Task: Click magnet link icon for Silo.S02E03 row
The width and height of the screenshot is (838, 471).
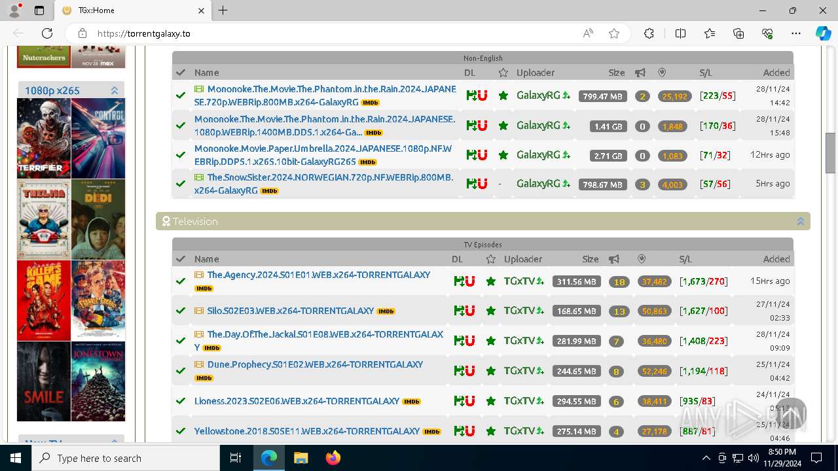Action: 469,311
